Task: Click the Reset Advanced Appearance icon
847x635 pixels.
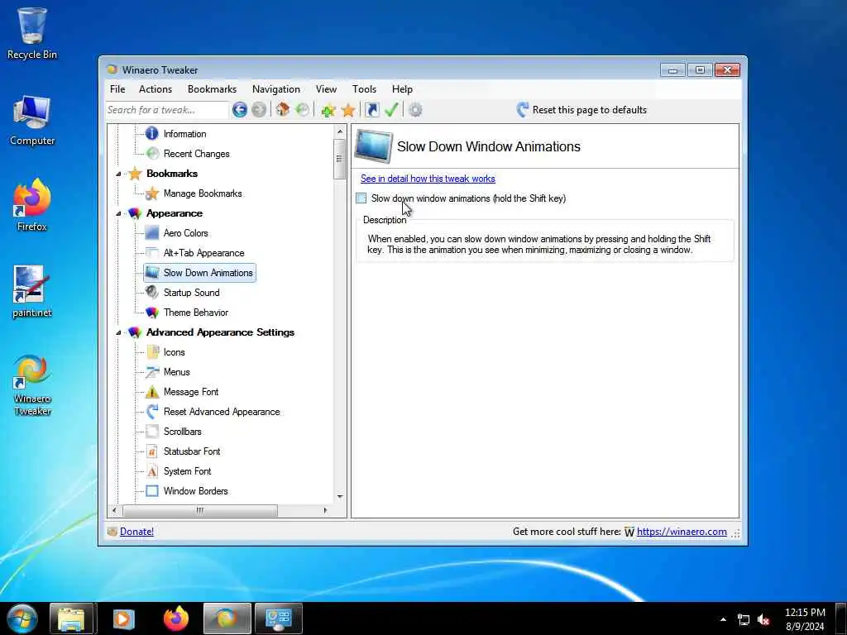Action: point(152,412)
